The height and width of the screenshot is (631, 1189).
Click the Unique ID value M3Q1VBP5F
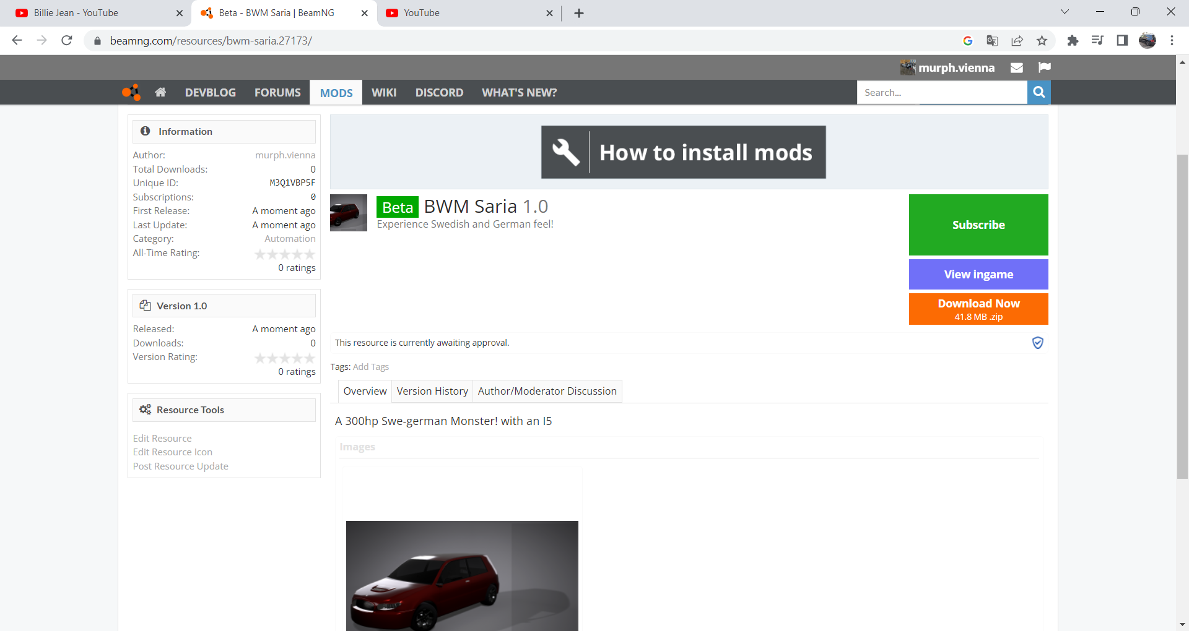click(x=292, y=183)
